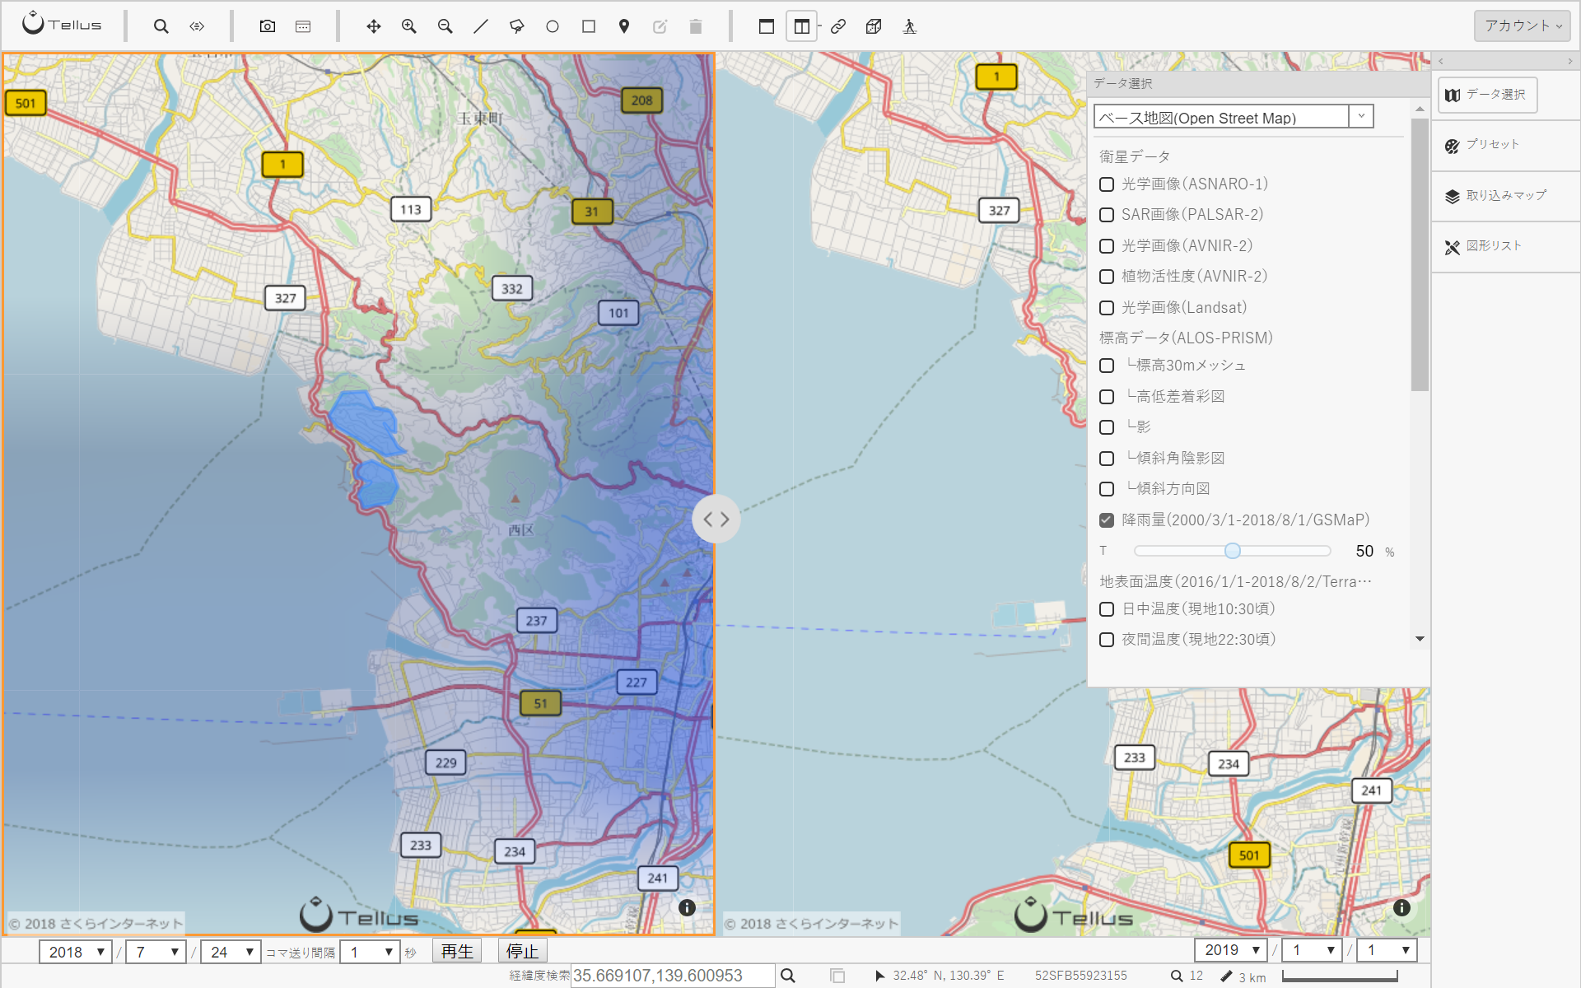Click the right chevron above side panel

pos(1570,61)
